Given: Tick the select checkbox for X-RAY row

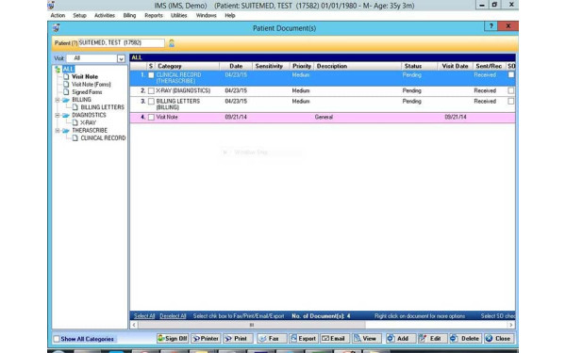Looking at the screenshot, I should pyautogui.click(x=151, y=90).
